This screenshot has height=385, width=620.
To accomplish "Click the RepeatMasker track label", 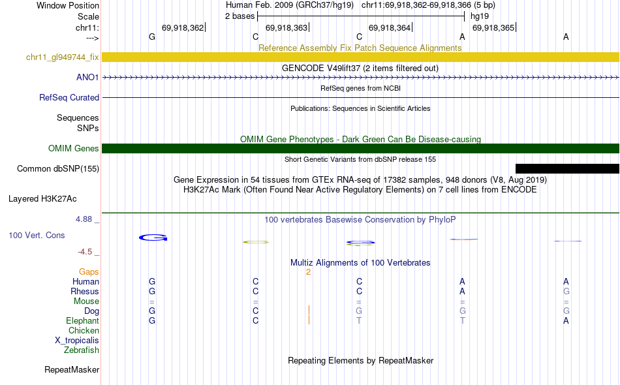I will pyautogui.click(x=72, y=370).
